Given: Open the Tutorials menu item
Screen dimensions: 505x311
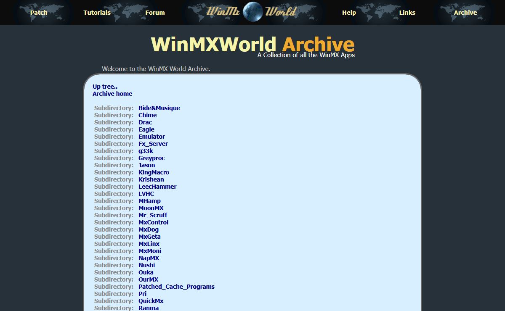Looking at the screenshot, I should (x=97, y=13).
